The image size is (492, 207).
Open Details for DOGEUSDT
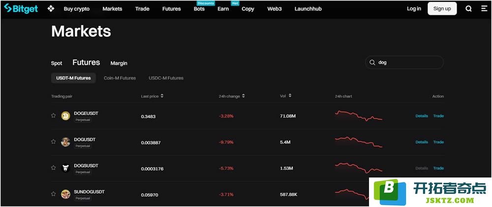pos(422,116)
